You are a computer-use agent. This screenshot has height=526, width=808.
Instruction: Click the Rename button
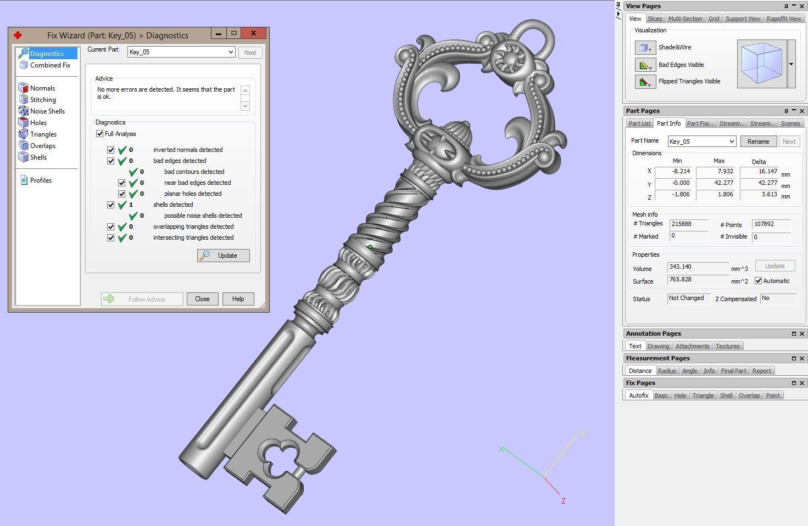tap(758, 142)
